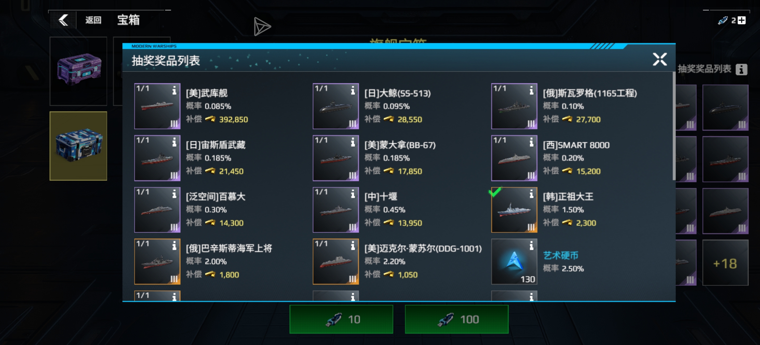The height and width of the screenshot is (345, 760).
Task: Expand the +18 more prizes tile
Action: [x=725, y=263]
